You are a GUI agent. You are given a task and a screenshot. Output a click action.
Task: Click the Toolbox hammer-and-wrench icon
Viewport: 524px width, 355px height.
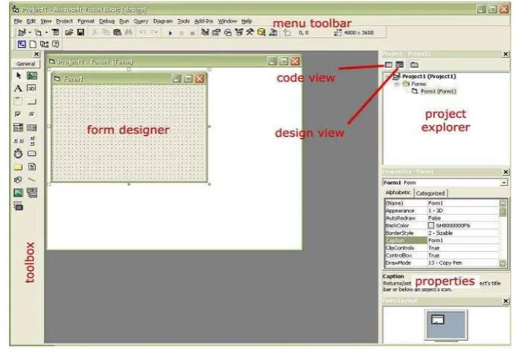pos(250,33)
